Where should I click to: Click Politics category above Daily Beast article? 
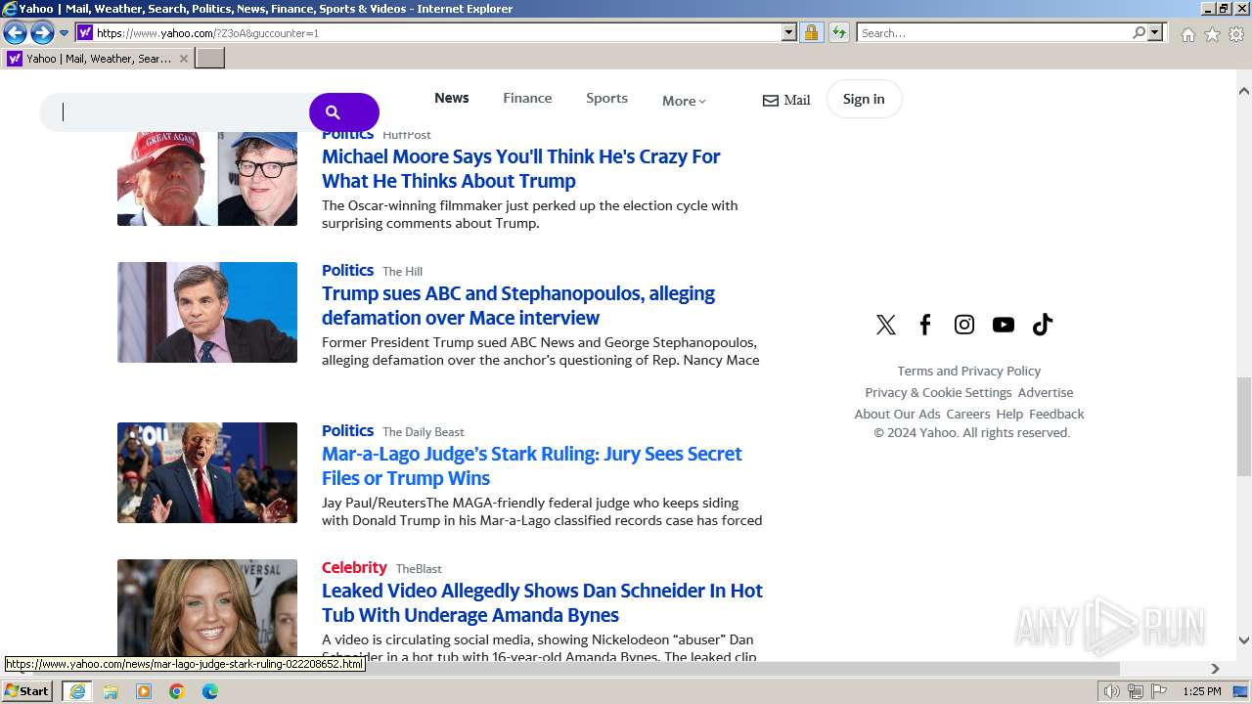pyautogui.click(x=347, y=430)
